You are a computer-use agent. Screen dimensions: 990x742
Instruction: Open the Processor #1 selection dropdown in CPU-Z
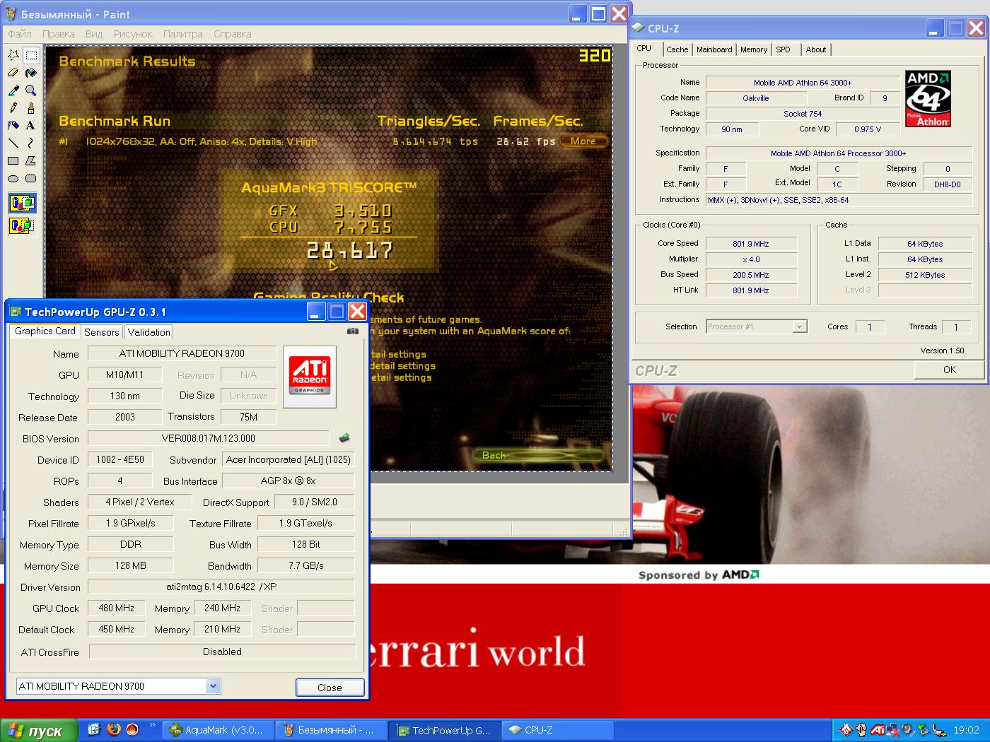point(799,326)
